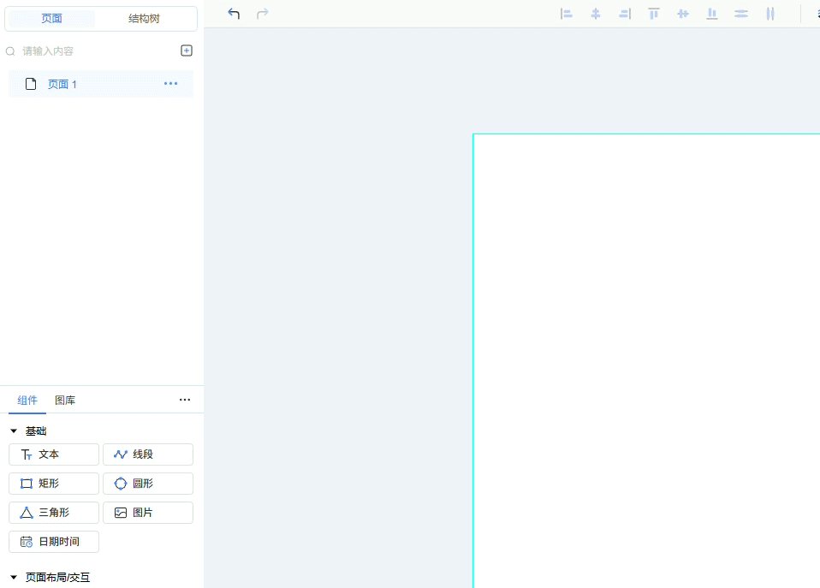This screenshot has height=588, width=820.
Task: Select the 矩形 rectangle component
Action: (x=54, y=484)
